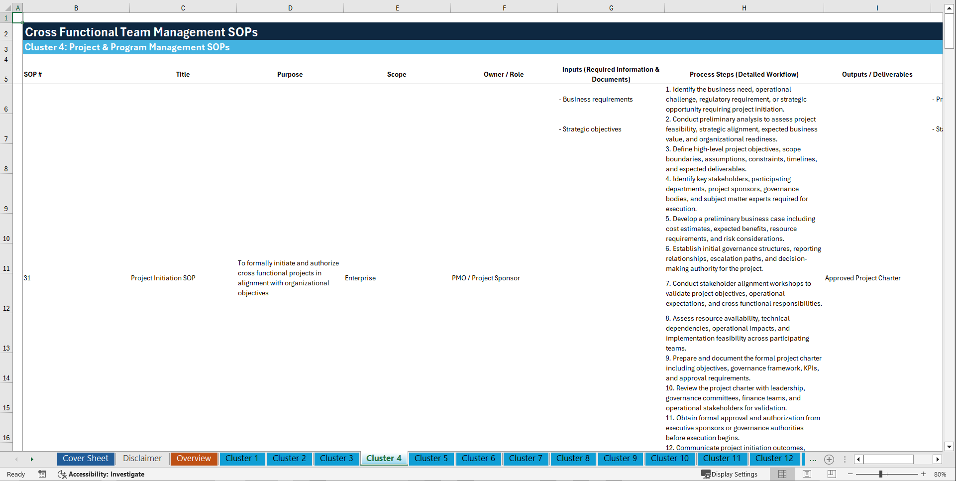
Task: Switch to Normal view
Action: (x=782, y=474)
